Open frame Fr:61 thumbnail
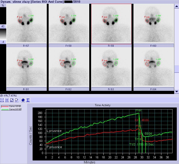 pyautogui.click(x=26, y=67)
